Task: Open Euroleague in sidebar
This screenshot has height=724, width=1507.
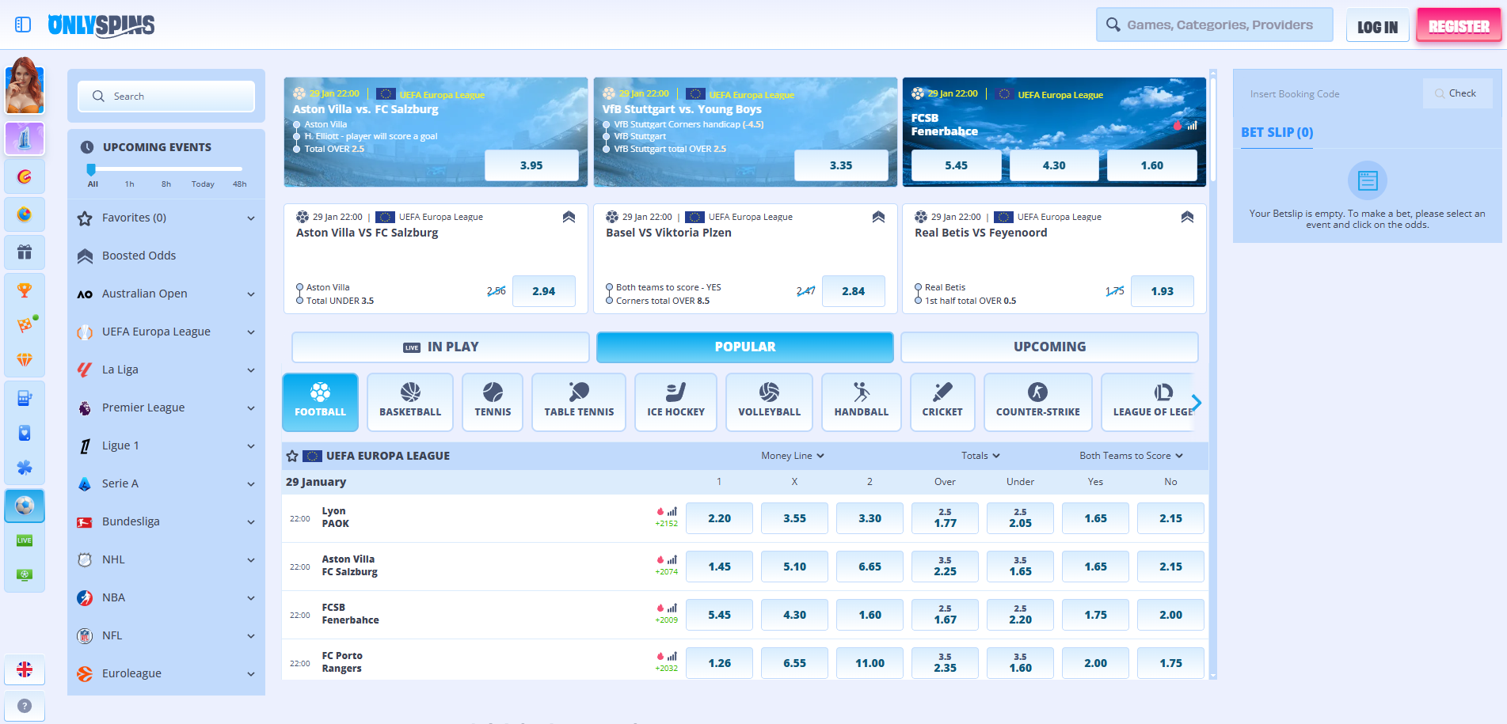Action: click(166, 673)
